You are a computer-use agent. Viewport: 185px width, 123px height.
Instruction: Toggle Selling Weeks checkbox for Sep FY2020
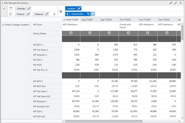109,33
